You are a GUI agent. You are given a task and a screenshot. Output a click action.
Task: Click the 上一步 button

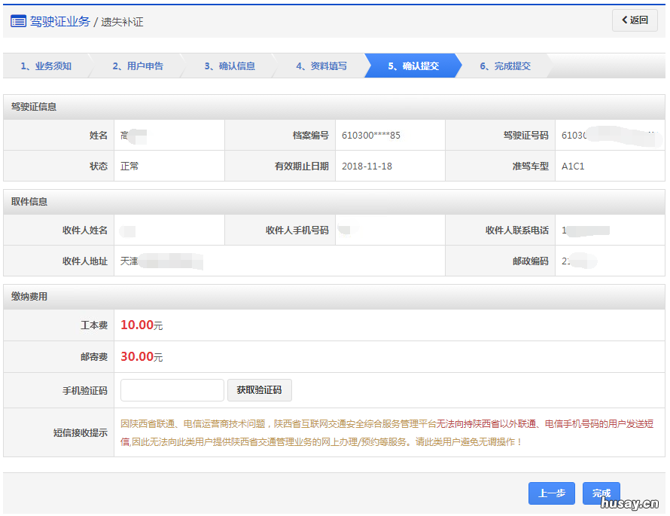pos(552,493)
